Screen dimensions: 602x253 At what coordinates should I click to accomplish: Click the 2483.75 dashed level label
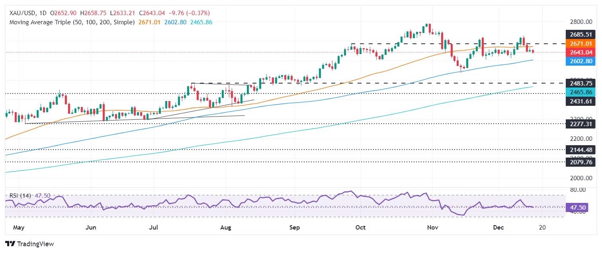pyautogui.click(x=582, y=84)
